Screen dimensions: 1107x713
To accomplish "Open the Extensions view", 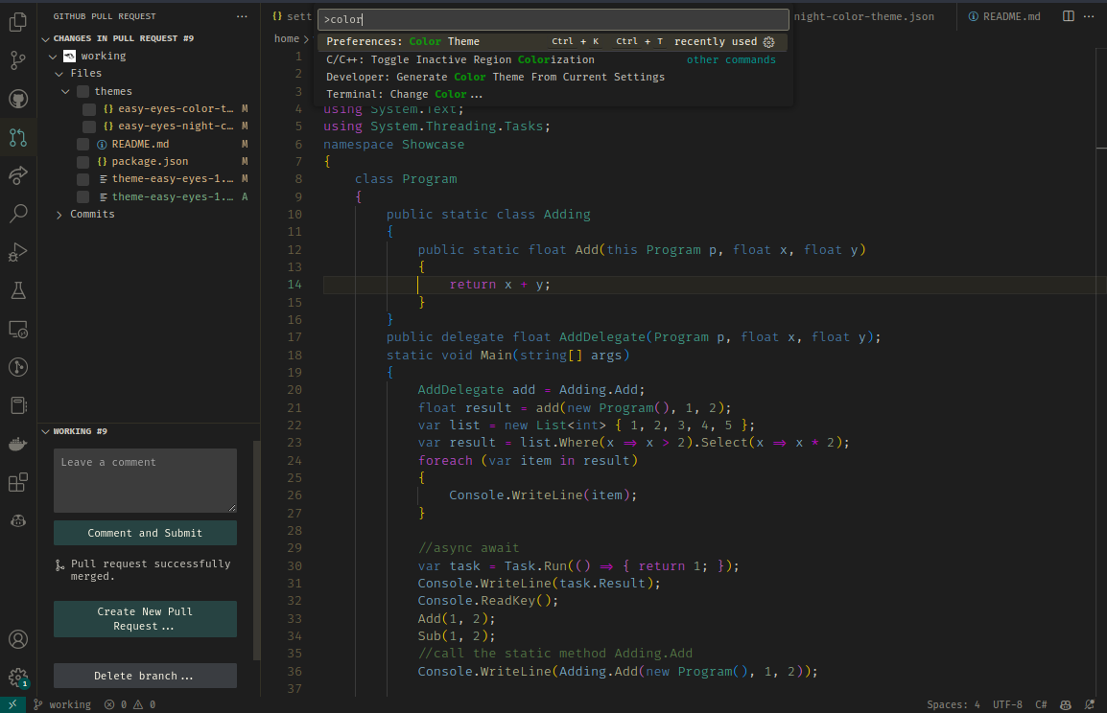I will 18,482.
